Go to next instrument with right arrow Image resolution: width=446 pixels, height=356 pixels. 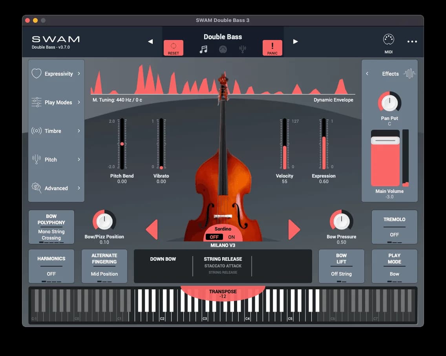[295, 42]
